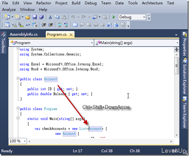Collapse the Main method outline

18,118
